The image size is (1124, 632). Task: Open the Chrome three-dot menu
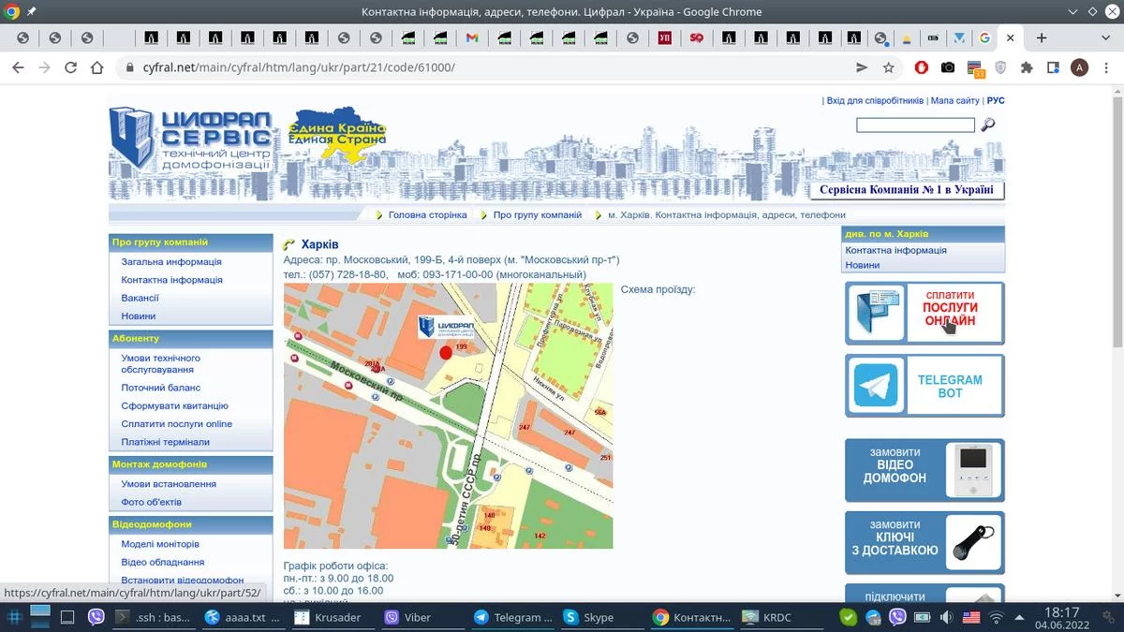pyautogui.click(x=1107, y=67)
